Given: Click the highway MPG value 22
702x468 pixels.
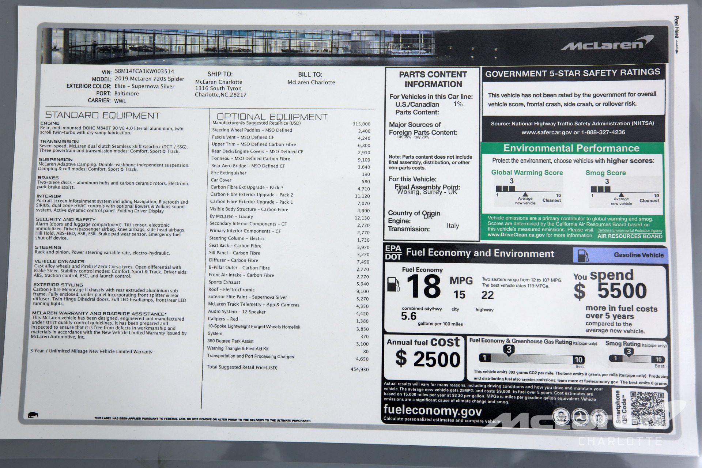Looking at the screenshot, I should point(487,295).
